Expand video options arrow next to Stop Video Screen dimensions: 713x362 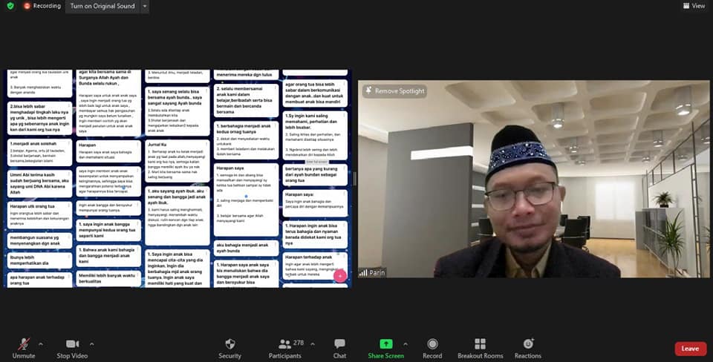click(92, 343)
